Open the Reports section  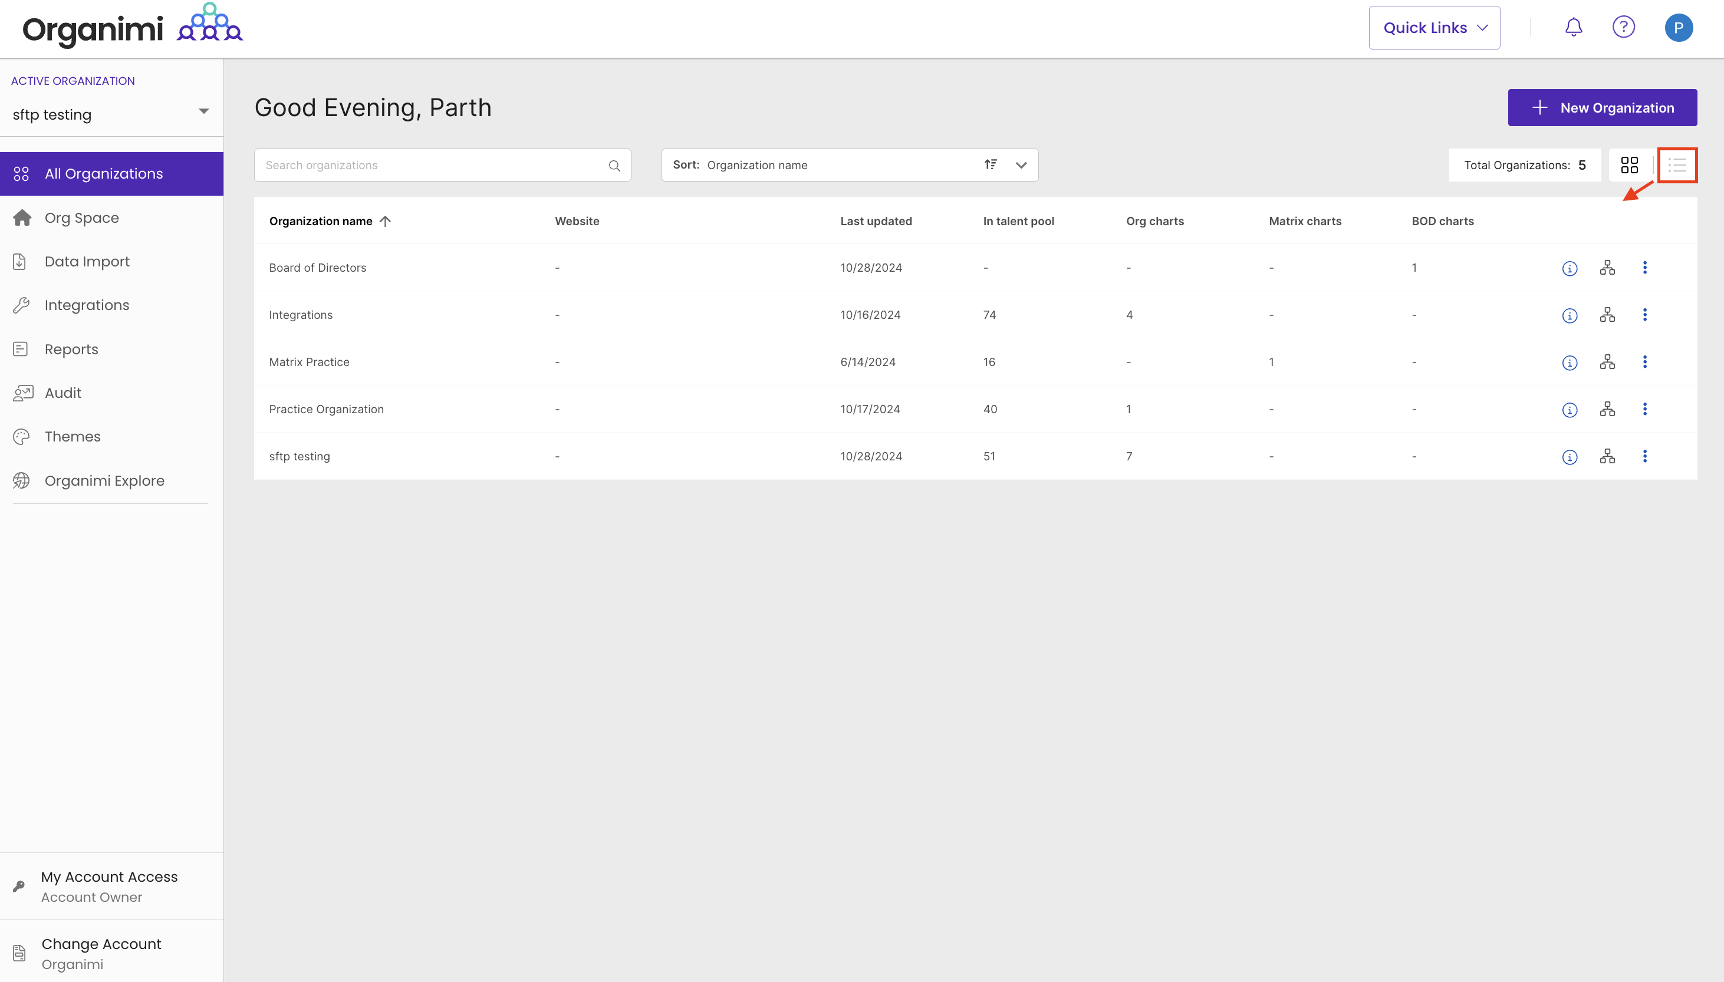click(71, 349)
